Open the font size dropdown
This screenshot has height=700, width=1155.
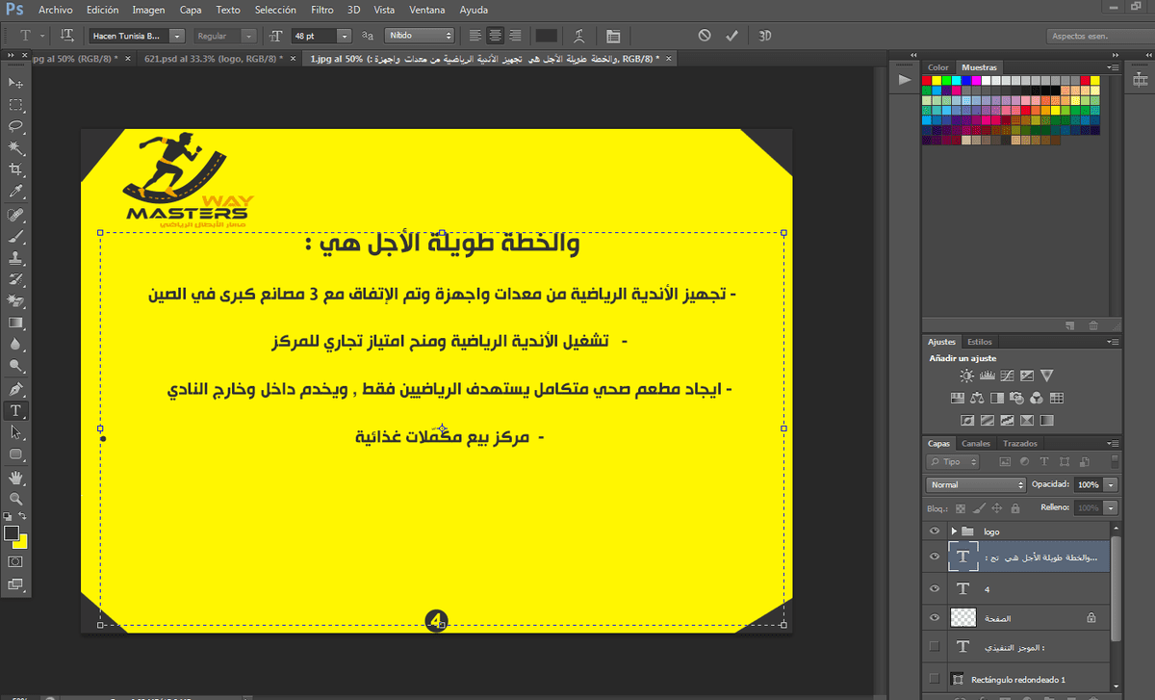[344, 36]
